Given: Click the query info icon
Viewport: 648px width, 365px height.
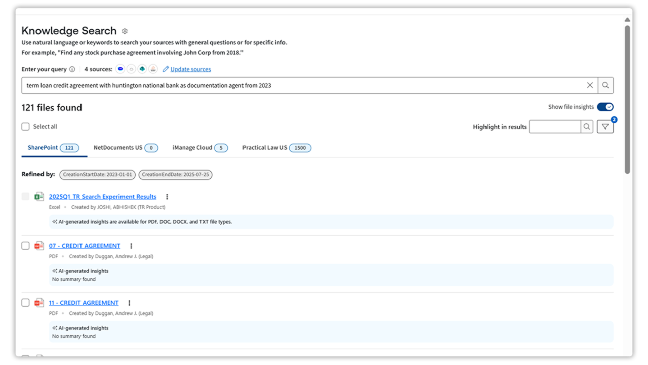Looking at the screenshot, I should coord(72,69).
